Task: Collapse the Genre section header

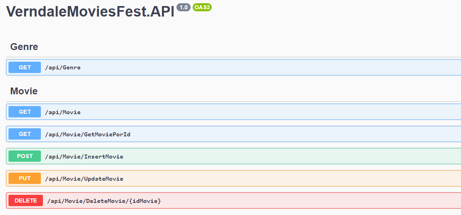Action: pyautogui.click(x=24, y=47)
